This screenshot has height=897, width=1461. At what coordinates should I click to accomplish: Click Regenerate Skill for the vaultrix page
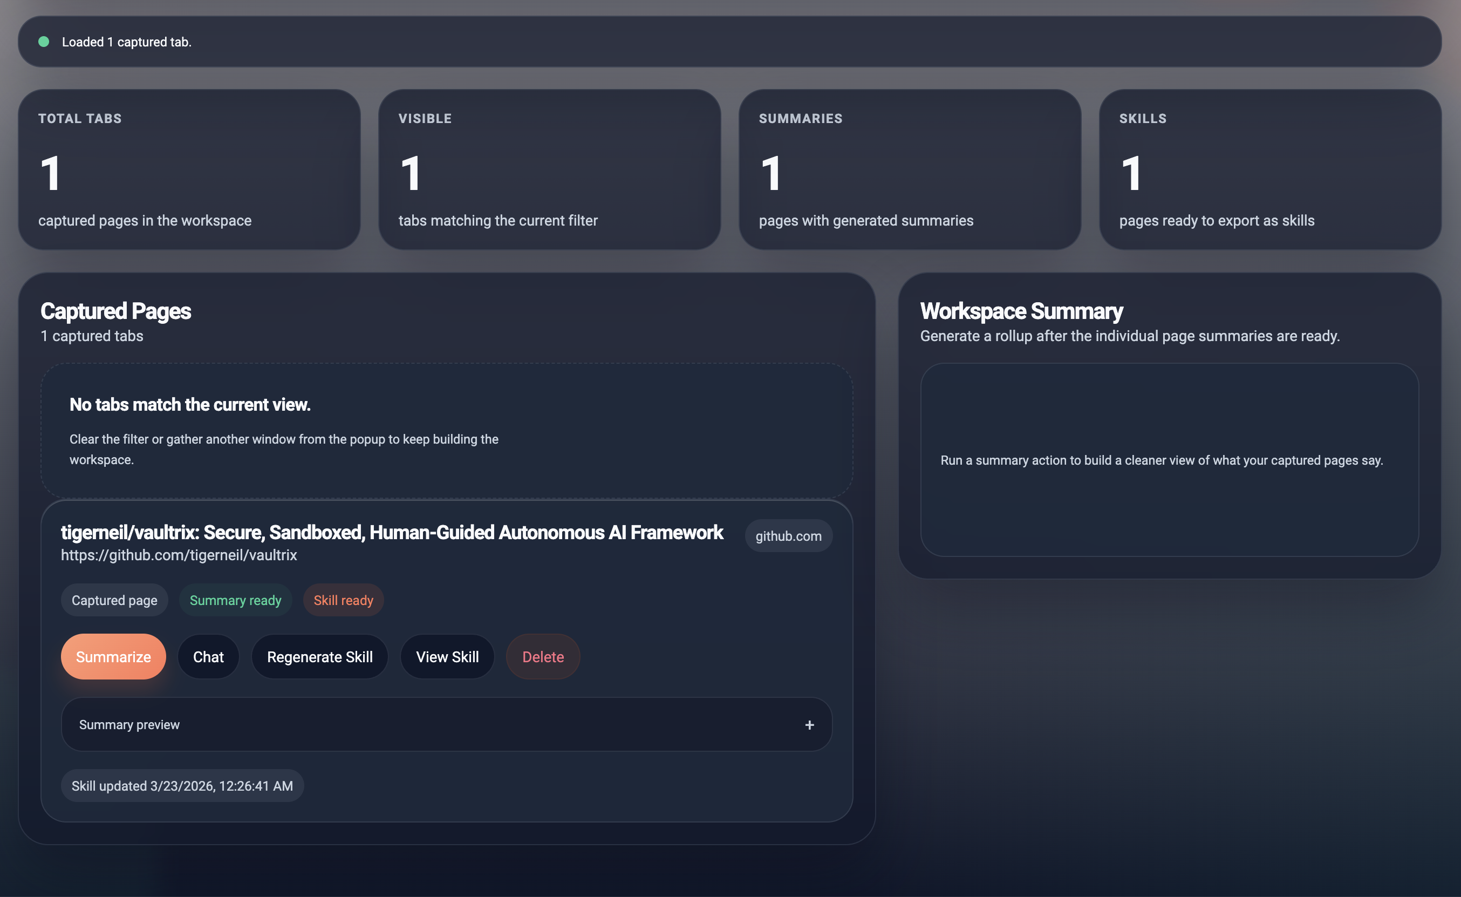click(x=319, y=657)
